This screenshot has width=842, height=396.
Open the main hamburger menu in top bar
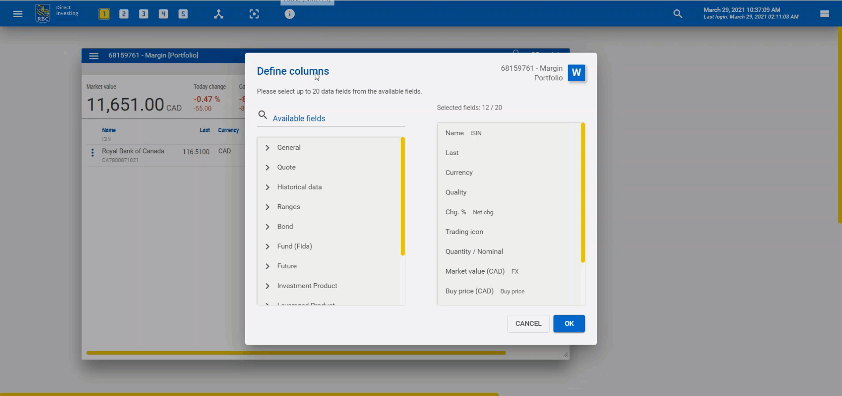[18, 14]
